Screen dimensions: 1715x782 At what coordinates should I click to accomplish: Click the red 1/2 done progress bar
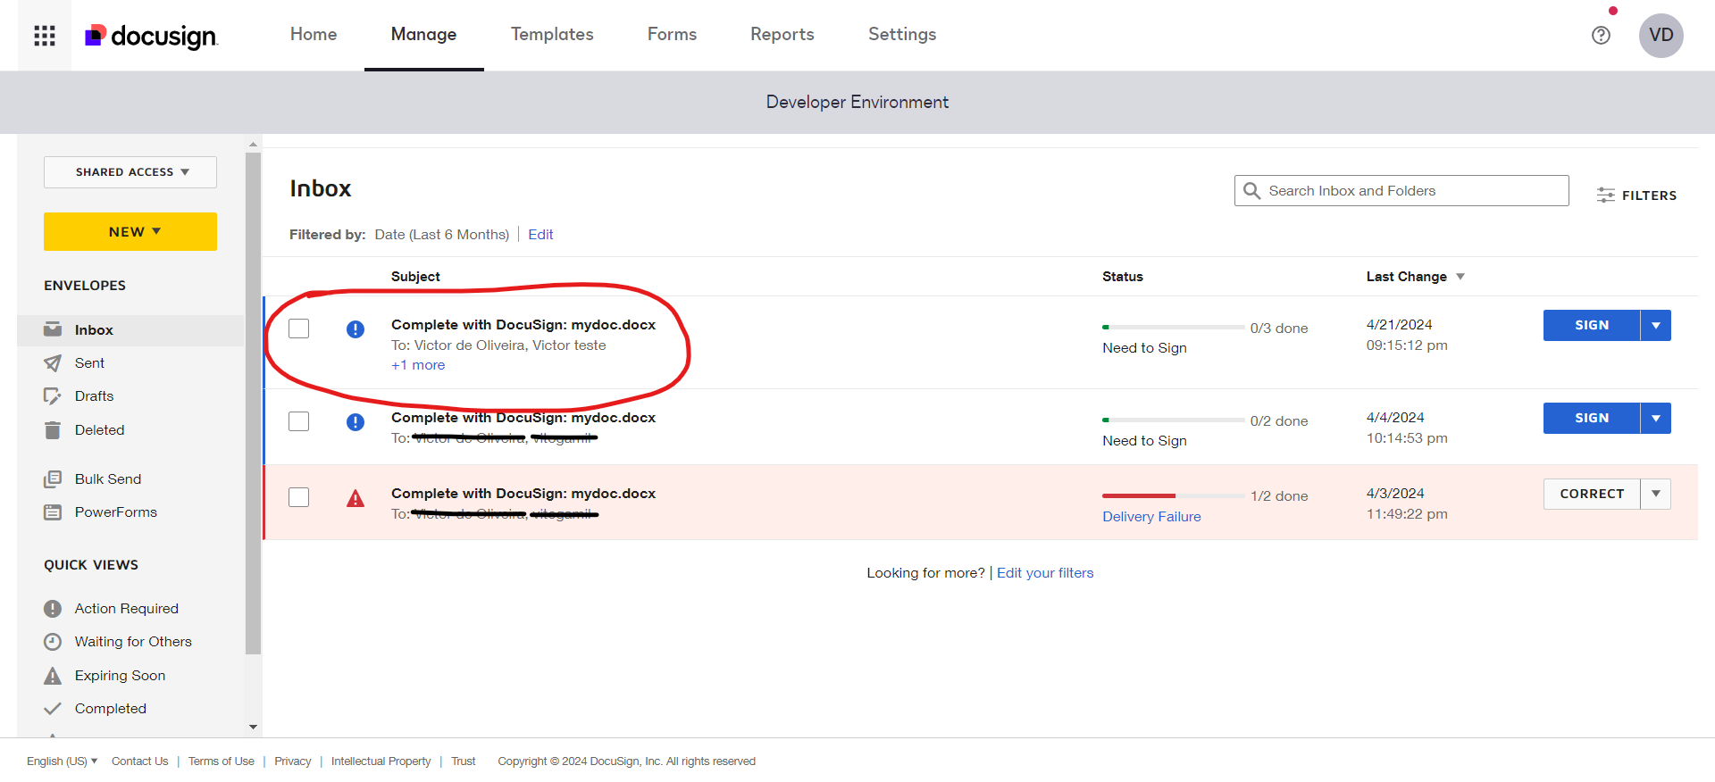[x=1174, y=495]
